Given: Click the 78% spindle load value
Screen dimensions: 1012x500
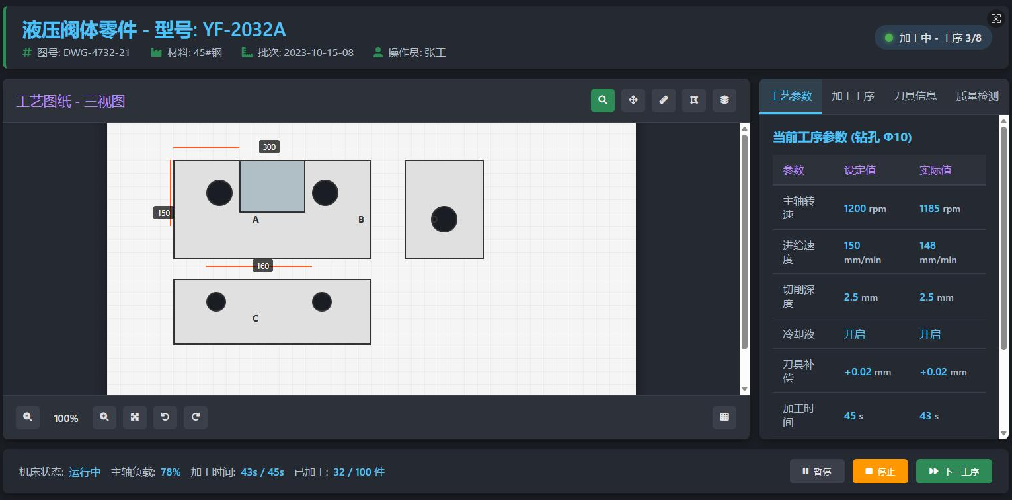Looking at the screenshot, I should point(171,472).
